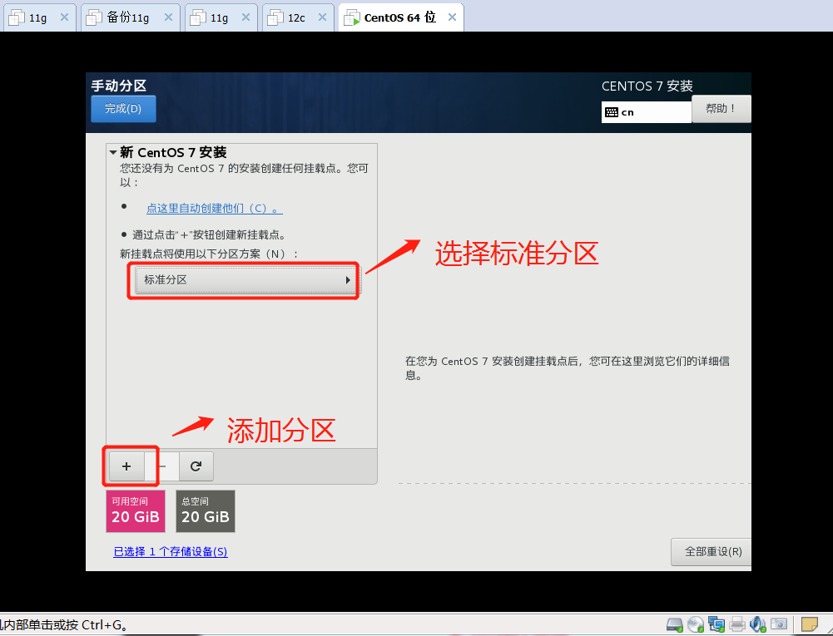This screenshot has width=833, height=636.
Task: Click the sound card speaker status icon
Action: click(x=757, y=624)
